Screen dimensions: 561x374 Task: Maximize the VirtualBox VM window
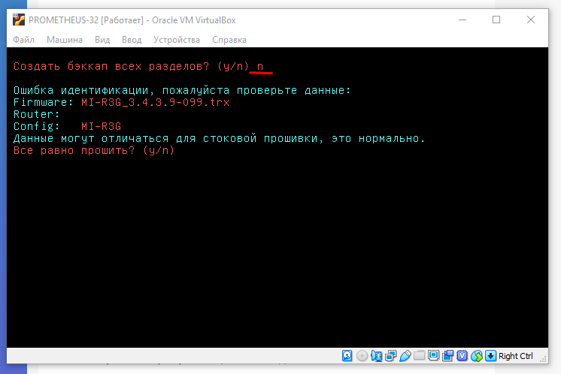click(x=496, y=20)
